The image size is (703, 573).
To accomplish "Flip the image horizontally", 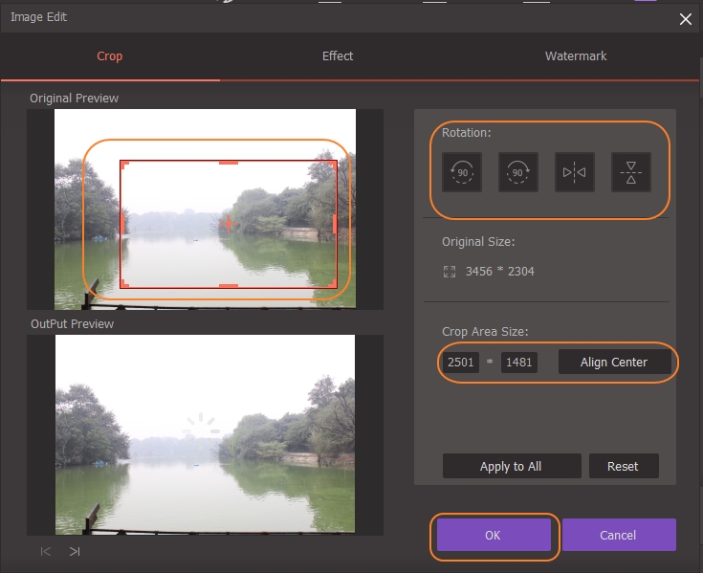I will pyautogui.click(x=575, y=172).
